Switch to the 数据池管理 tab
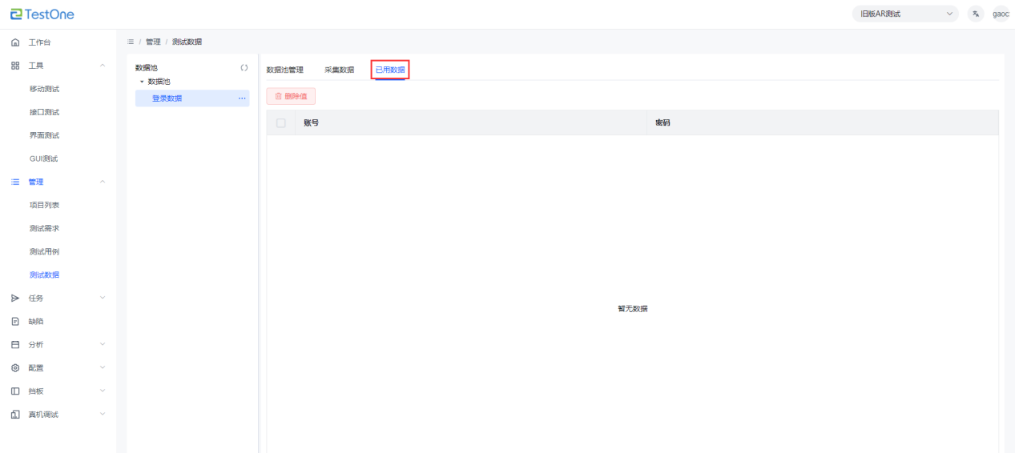This screenshot has height=453, width=1015. click(x=284, y=70)
